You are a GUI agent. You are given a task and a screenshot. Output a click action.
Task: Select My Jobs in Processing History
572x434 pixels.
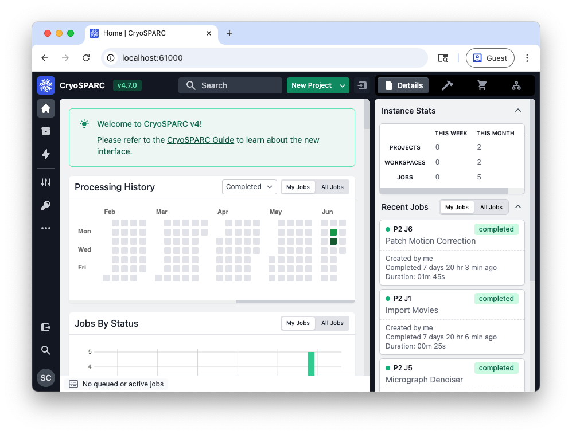pos(298,187)
